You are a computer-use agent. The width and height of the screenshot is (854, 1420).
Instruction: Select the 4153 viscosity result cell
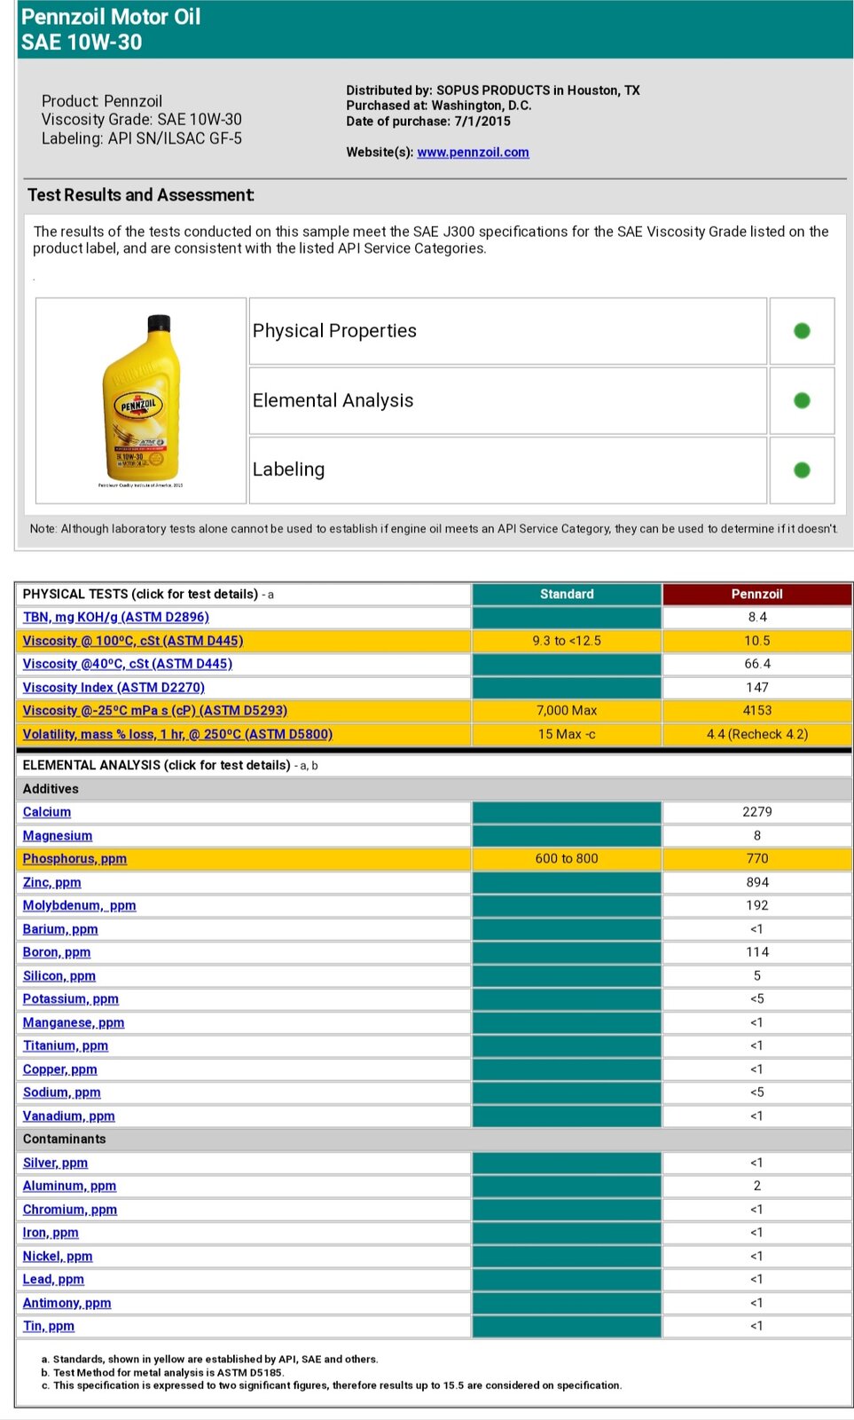[x=757, y=711]
